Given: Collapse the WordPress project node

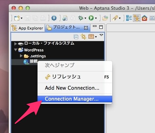Looking at the screenshot, I should pos(15,50).
